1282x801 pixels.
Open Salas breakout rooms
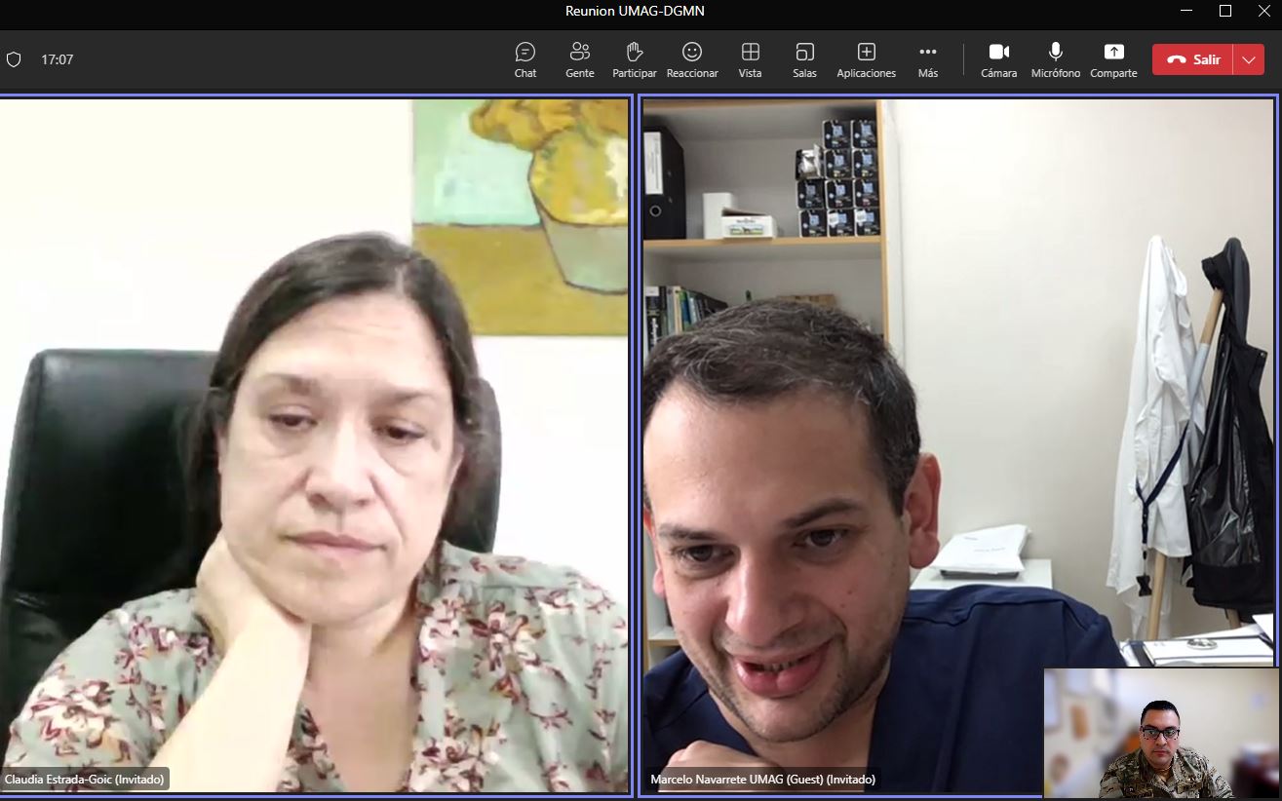point(804,59)
